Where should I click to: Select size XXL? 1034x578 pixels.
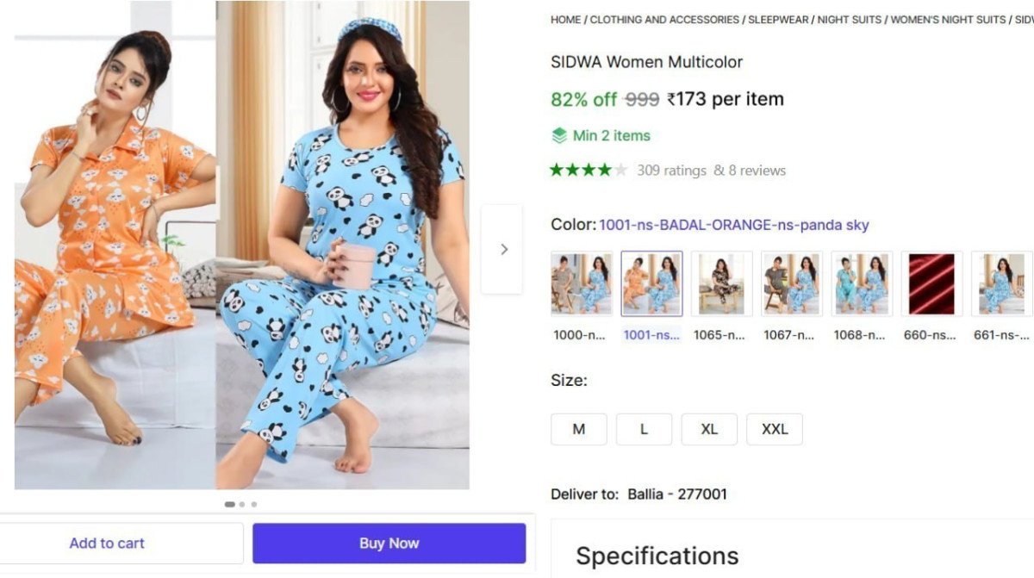[x=774, y=429]
